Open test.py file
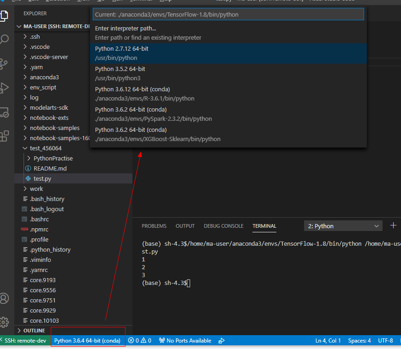Image resolution: width=401 pixels, height=349 pixels. pyautogui.click(x=74, y=178)
